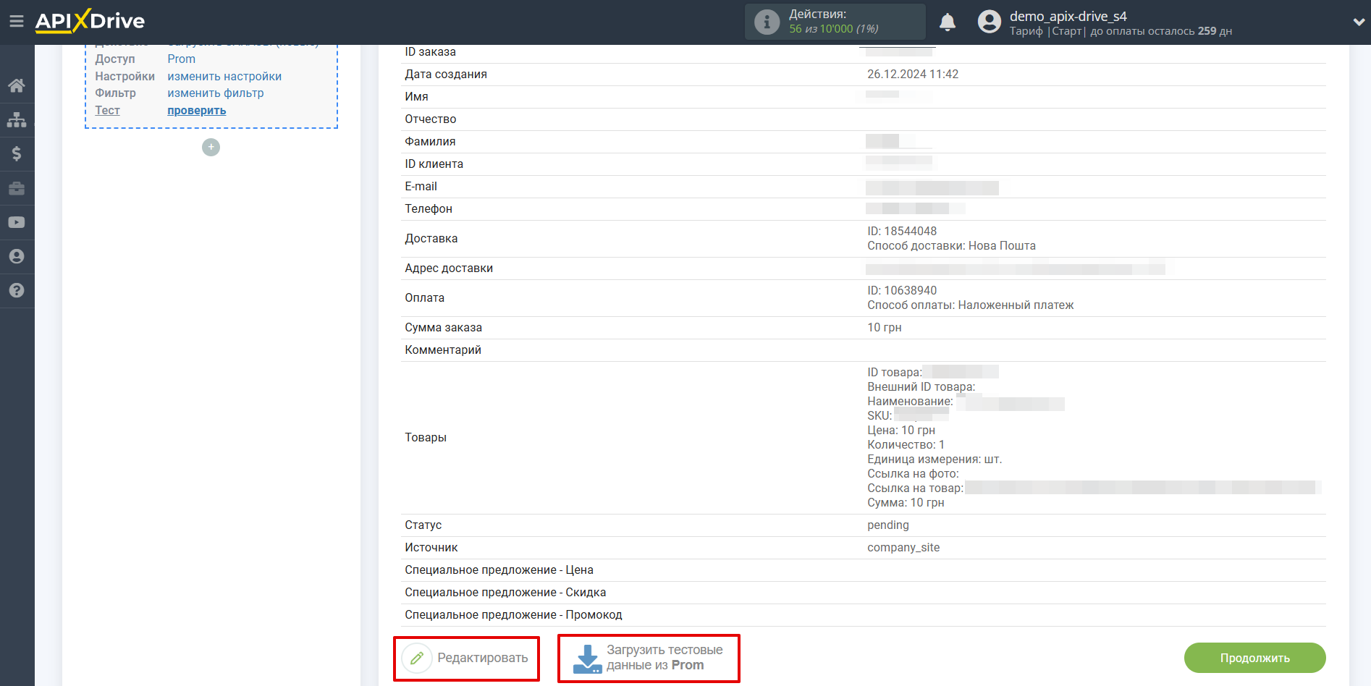Click the 'ID: 18544048' delivery text
Viewport: 1371px width, 686px height.
(902, 231)
